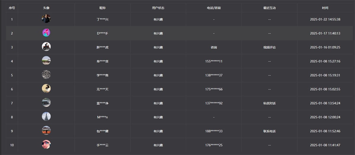355x155 pixels.
Task: Click 视频评论 in the 最近互动 column
Action: (269, 47)
